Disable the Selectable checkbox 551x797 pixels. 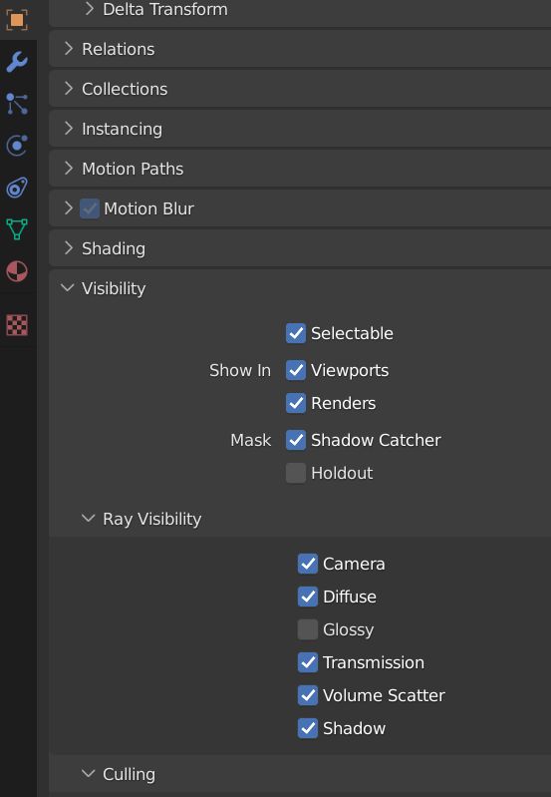(296, 333)
